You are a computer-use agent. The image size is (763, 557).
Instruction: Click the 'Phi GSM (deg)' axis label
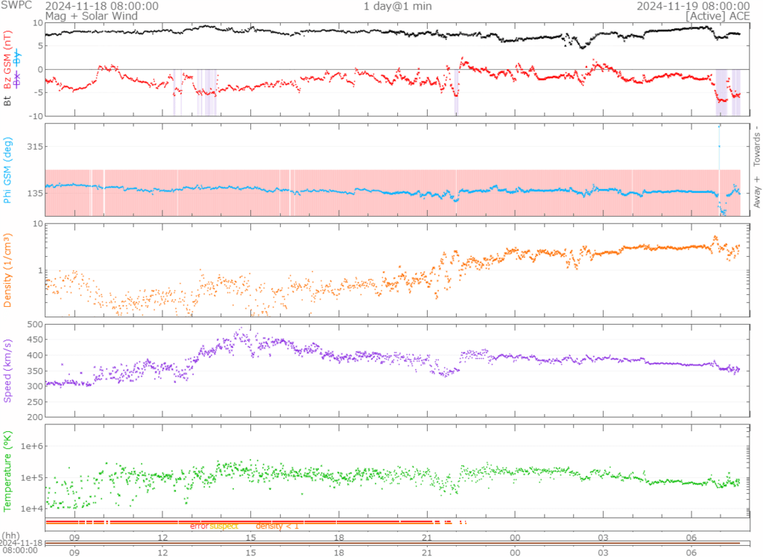point(7,170)
